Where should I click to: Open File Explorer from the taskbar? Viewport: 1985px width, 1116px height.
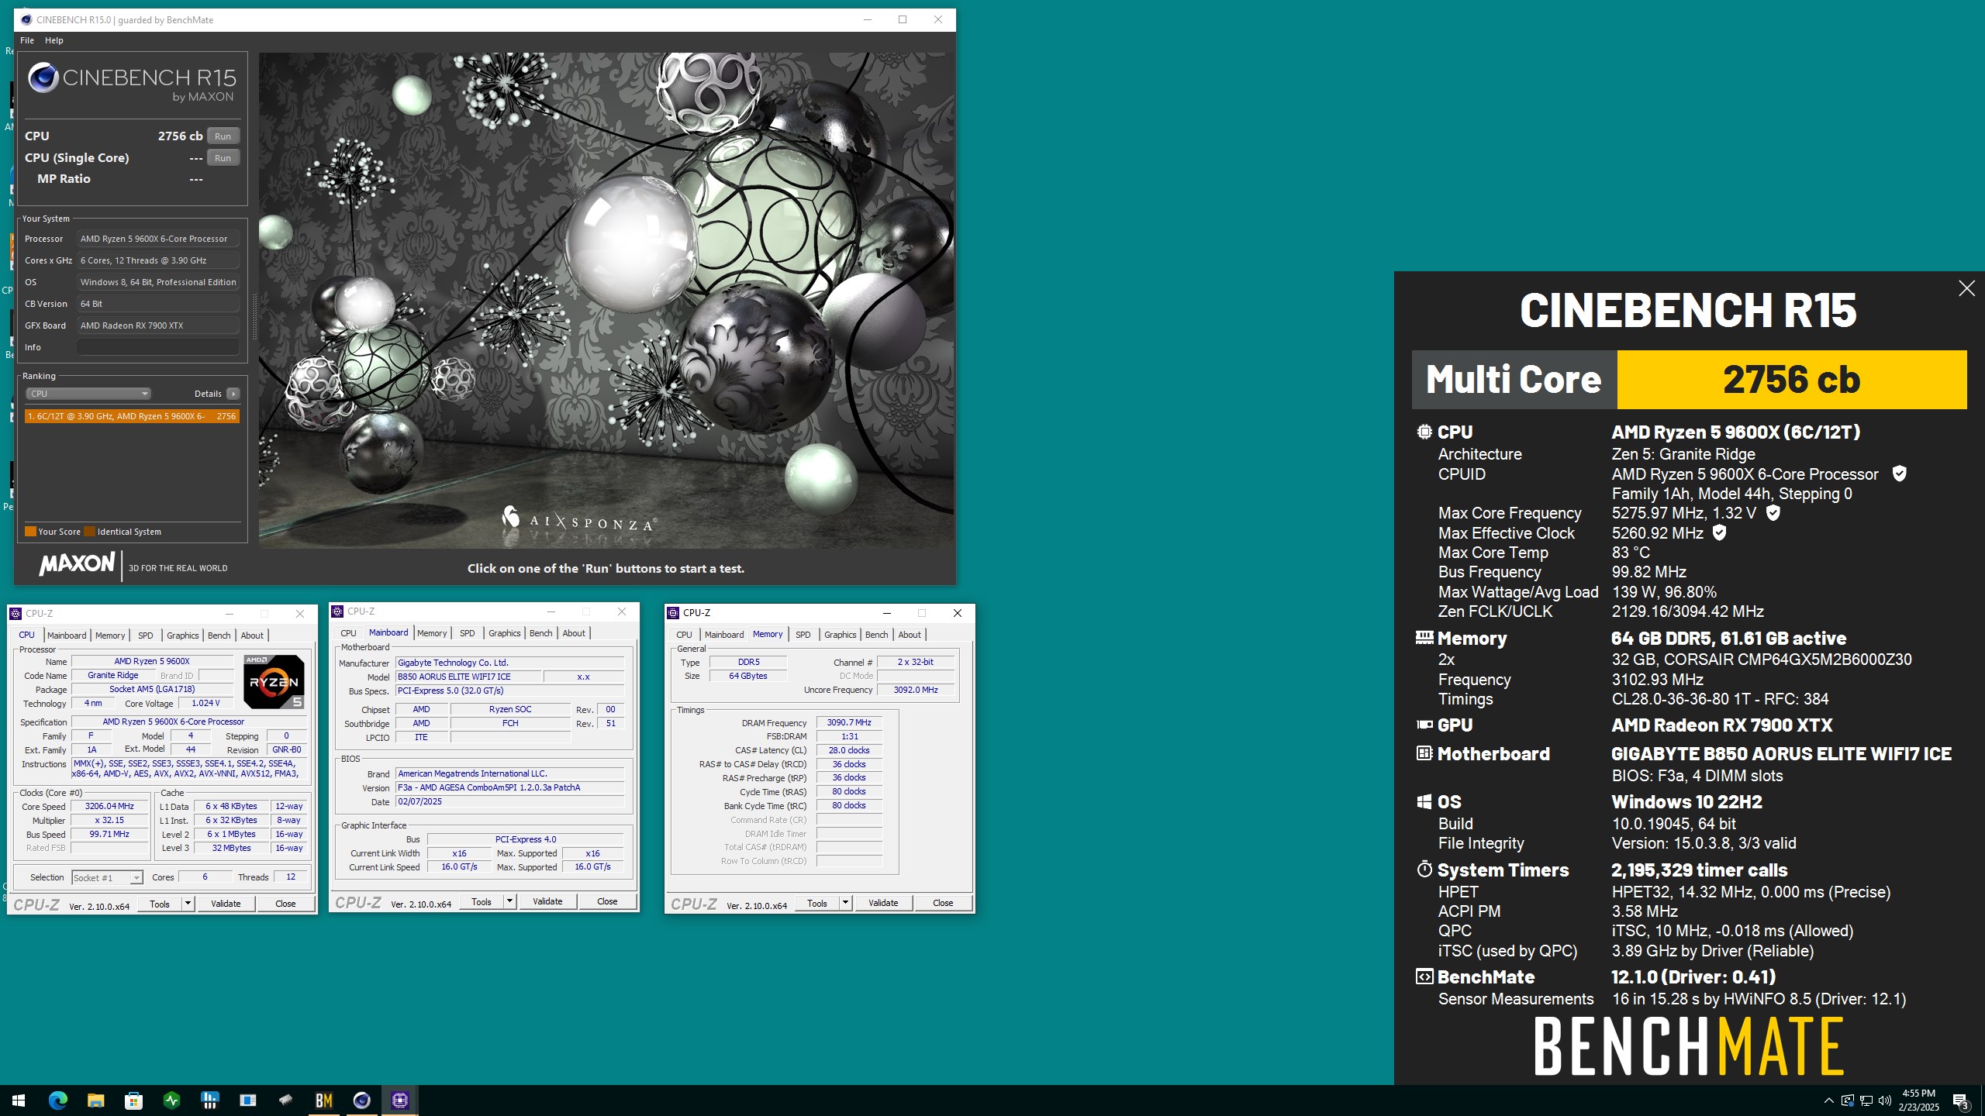[95, 1100]
